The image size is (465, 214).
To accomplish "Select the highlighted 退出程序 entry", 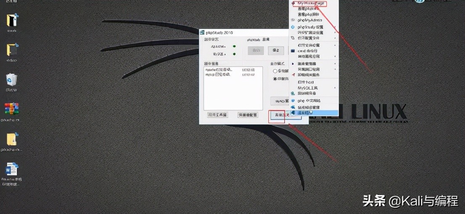I will pyautogui.click(x=314, y=113).
